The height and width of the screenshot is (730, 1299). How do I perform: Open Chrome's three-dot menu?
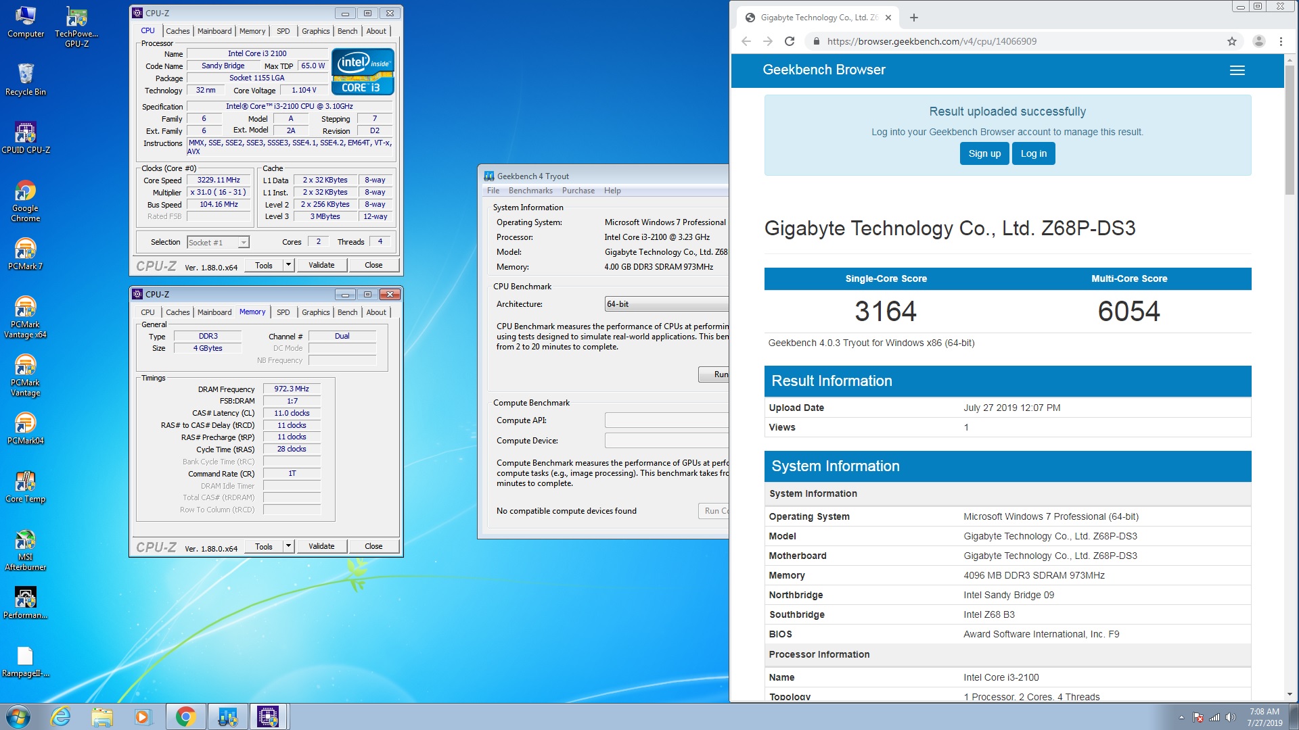[1281, 41]
